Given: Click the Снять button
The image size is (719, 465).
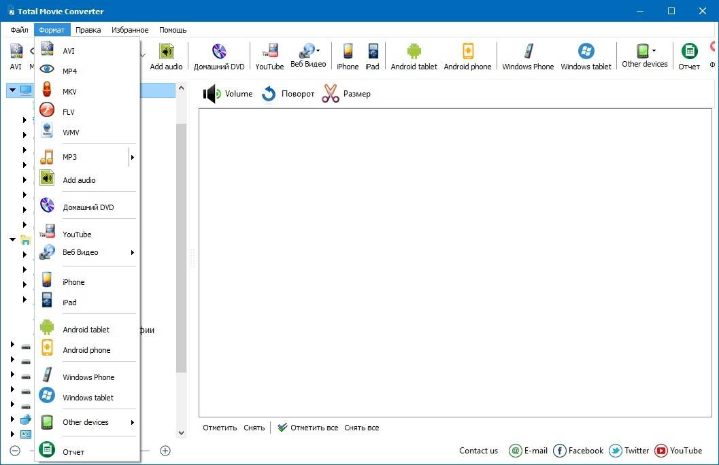Looking at the screenshot, I should pos(254,428).
